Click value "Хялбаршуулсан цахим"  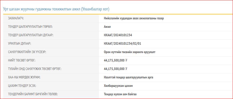click(118, 86)
